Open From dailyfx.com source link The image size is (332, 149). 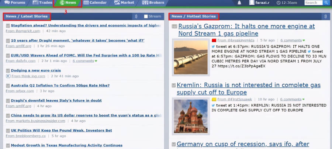coord(21,61)
